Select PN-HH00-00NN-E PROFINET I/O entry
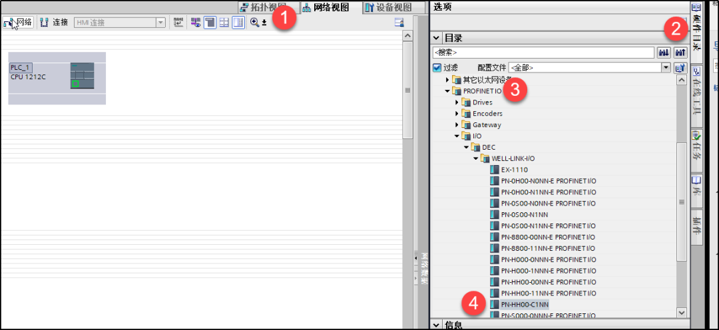 click(549, 282)
